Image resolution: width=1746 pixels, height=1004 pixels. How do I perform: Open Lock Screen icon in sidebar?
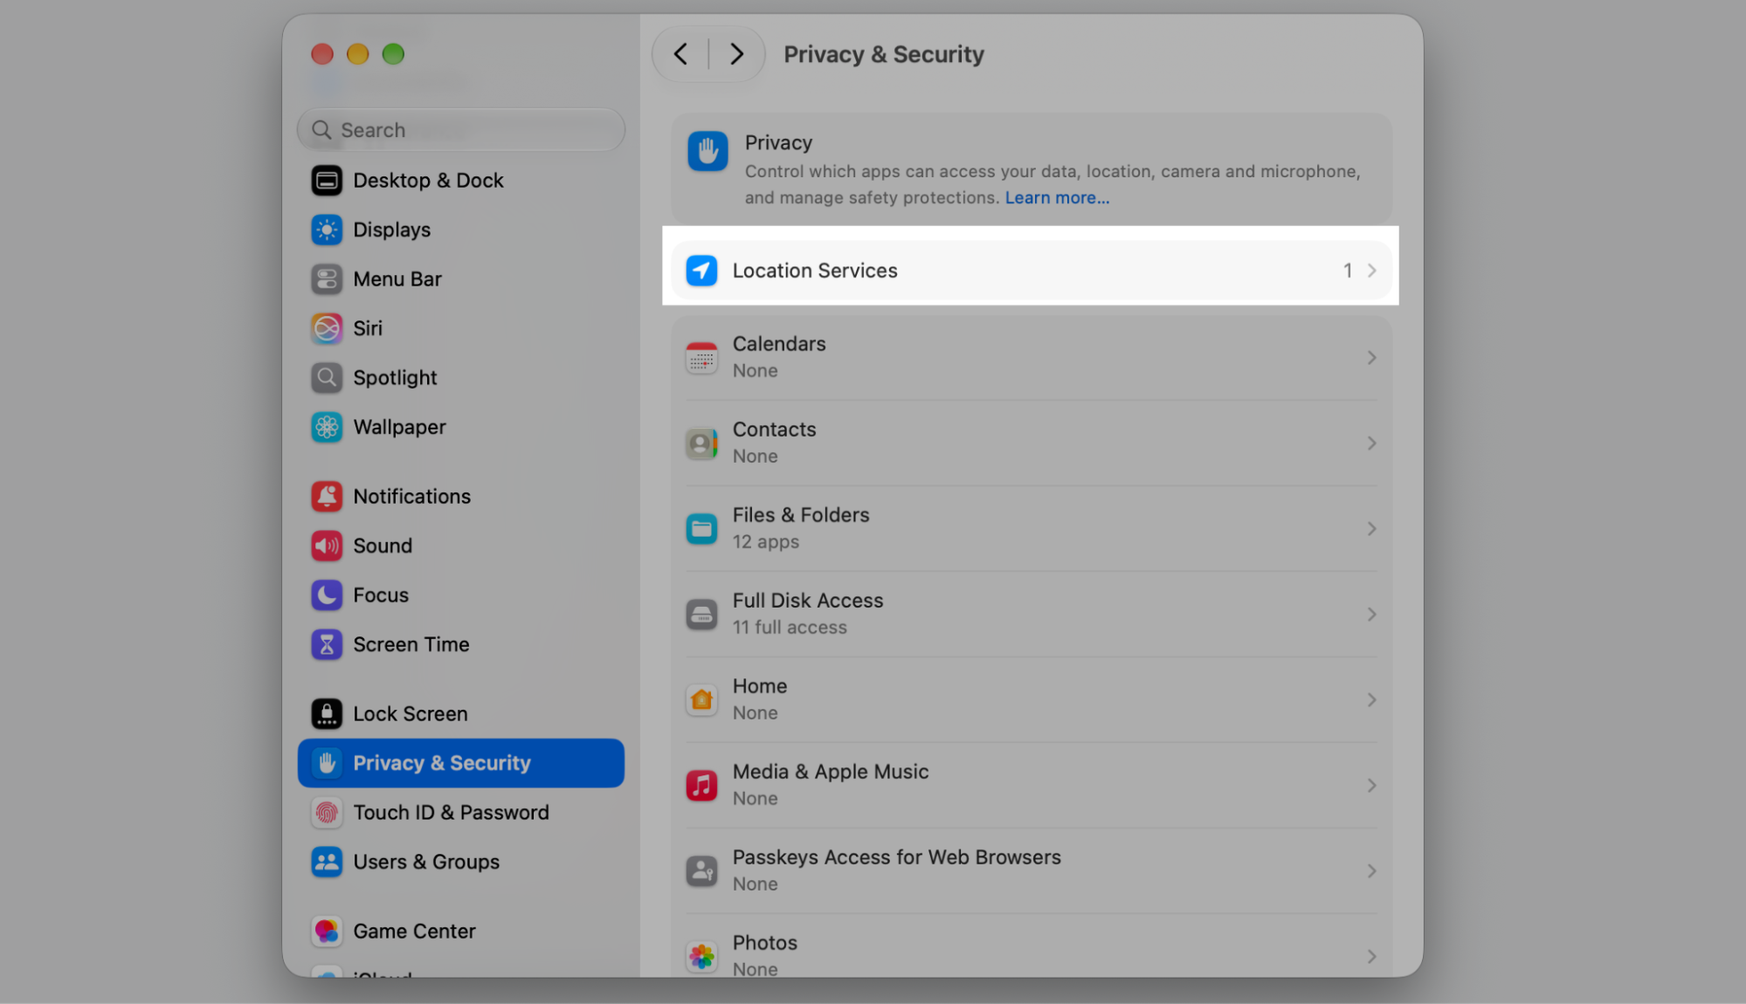point(327,714)
